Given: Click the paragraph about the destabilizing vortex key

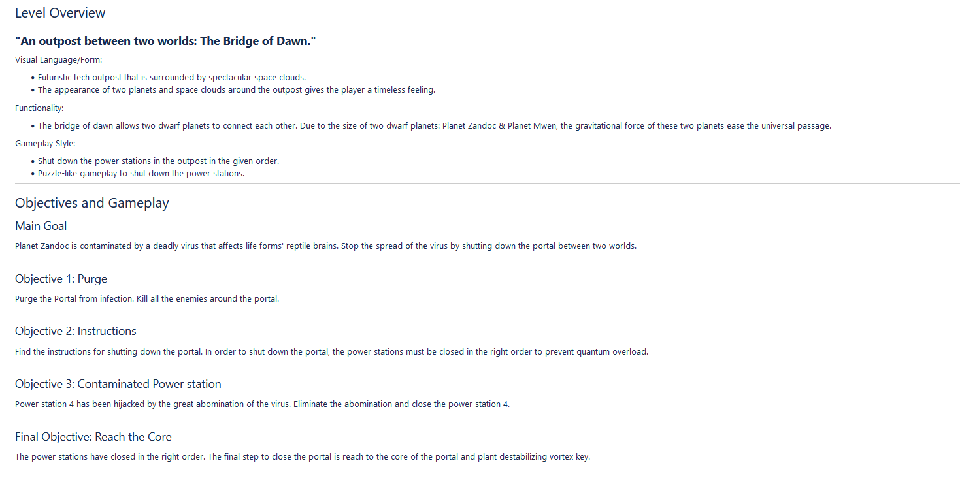Looking at the screenshot, I should point(302,457).
